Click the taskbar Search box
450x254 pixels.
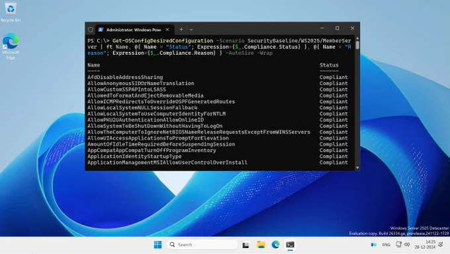pos(202,245)
